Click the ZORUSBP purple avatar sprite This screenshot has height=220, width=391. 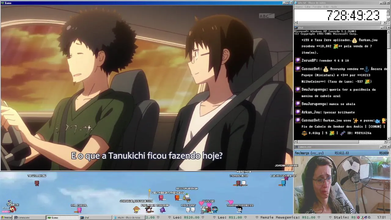point(163,210)
